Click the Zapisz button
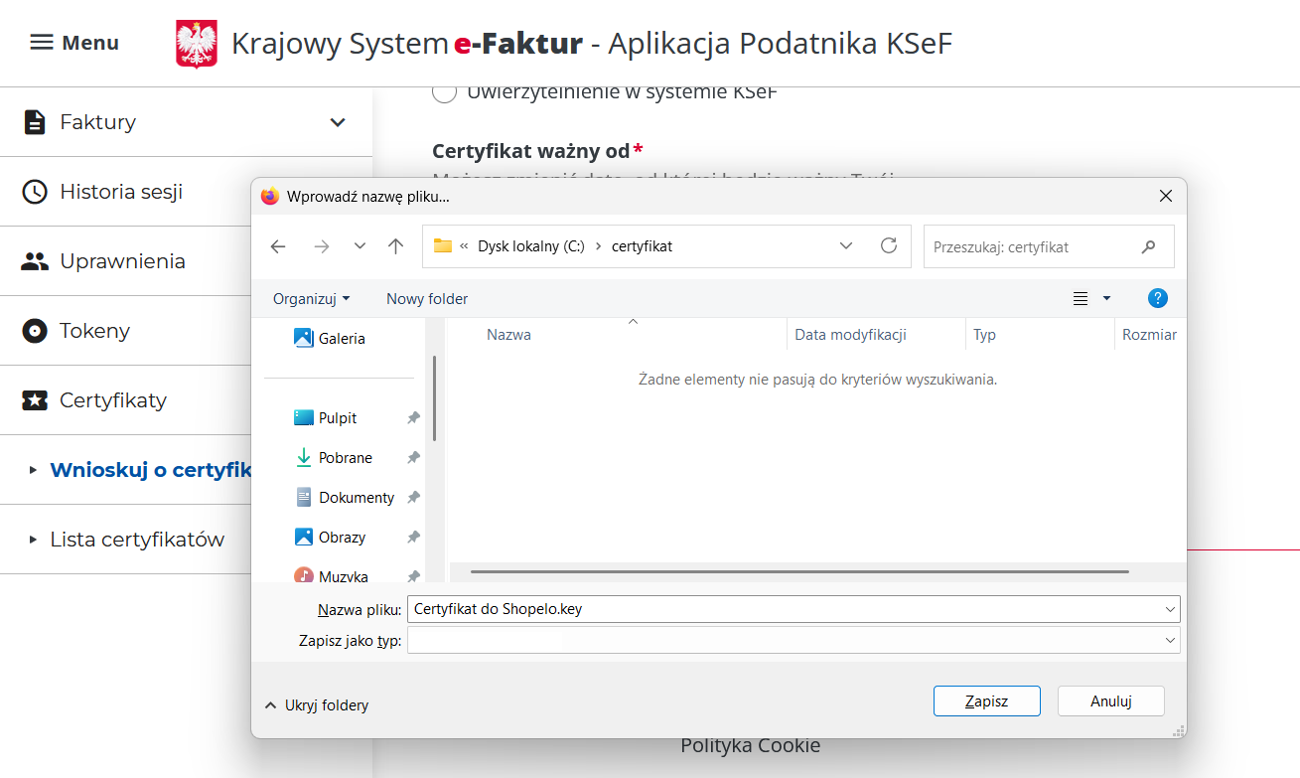Screen dimensions: 1300x778 986,701
